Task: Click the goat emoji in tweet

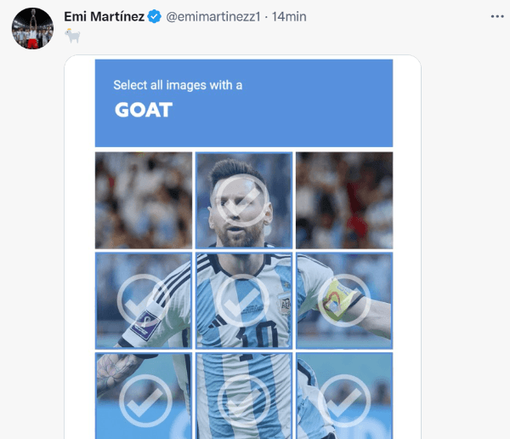Action: click(x=72, y=36)
